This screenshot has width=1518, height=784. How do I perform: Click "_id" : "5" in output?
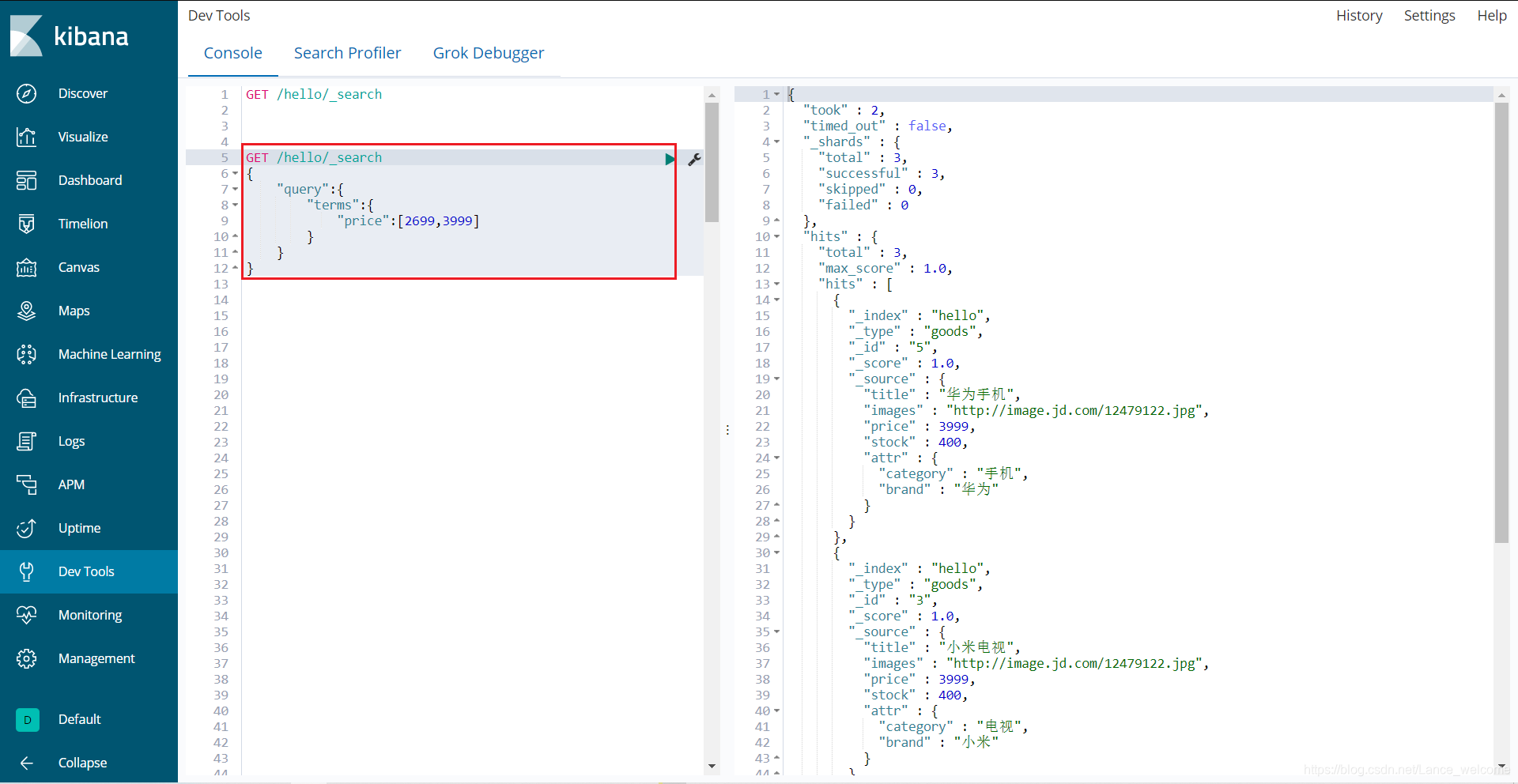893,347
